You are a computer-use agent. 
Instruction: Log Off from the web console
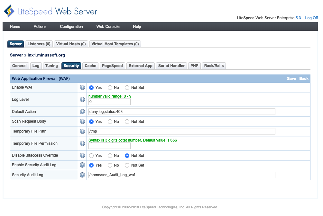[311, 18]
